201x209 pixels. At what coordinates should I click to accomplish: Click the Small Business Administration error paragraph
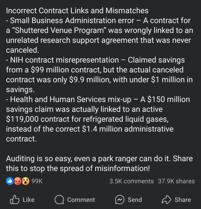[x=99, y=35]
